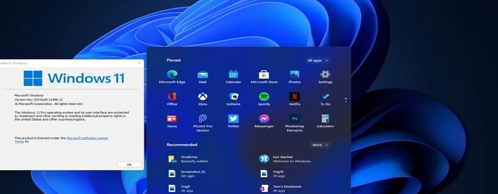This screenshot has height=194, width=498.
Task: Show More recommended items
Action: [x=320, y=145]
